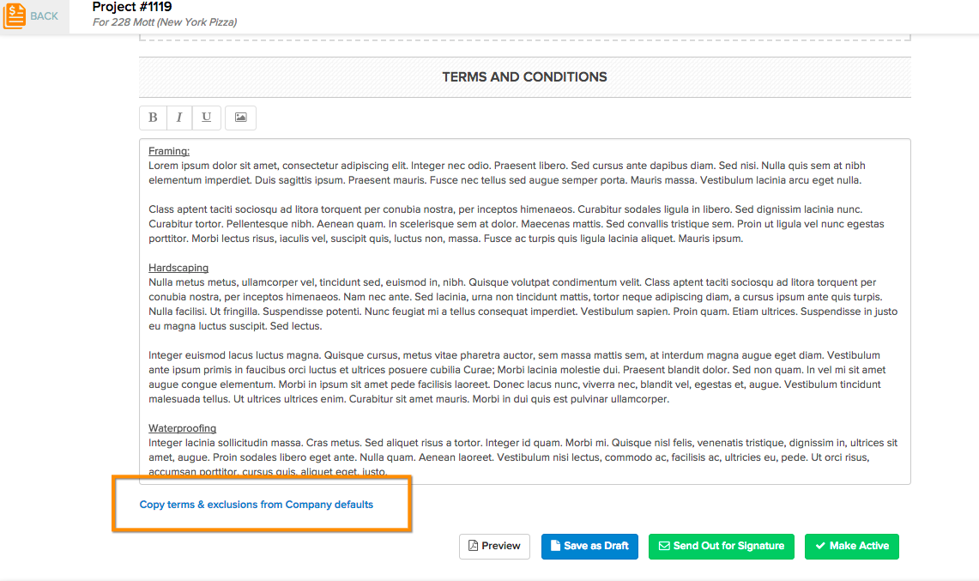Viewport: 979px width, 581px height.
Task: Save the project as draft
Action: [589, 546]
